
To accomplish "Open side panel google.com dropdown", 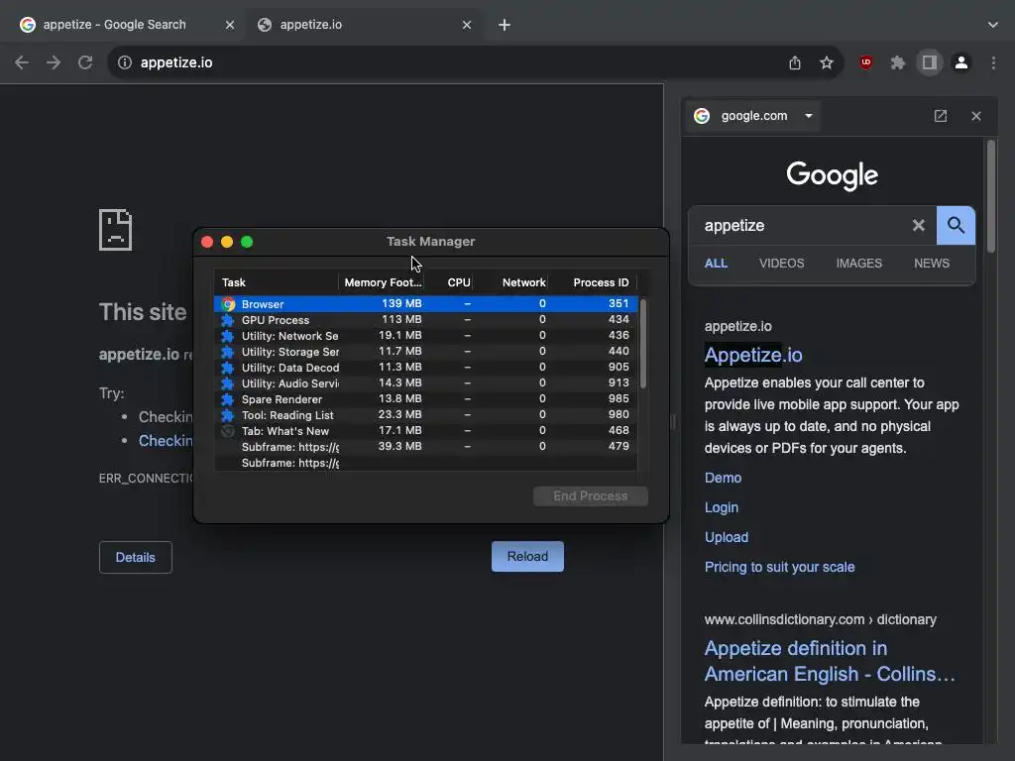I will [754, 116].
